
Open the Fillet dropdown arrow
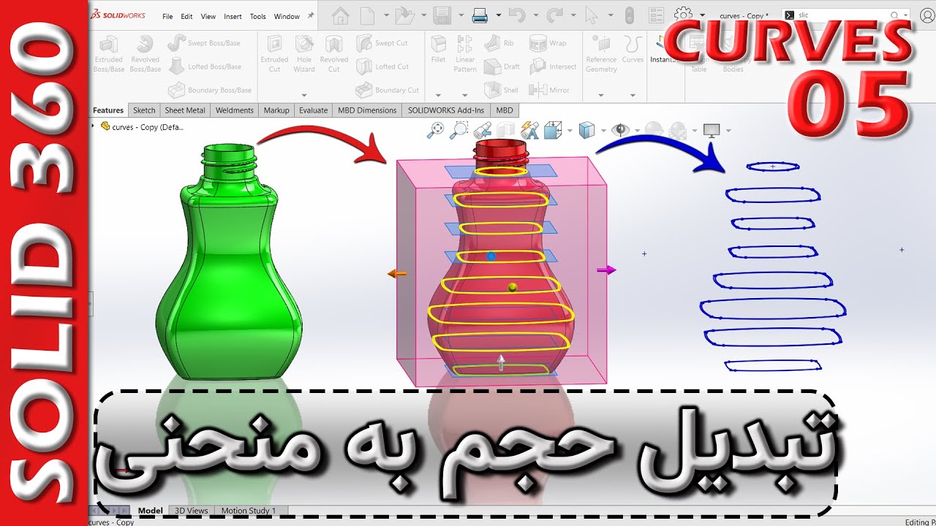(x=438, y=95)
